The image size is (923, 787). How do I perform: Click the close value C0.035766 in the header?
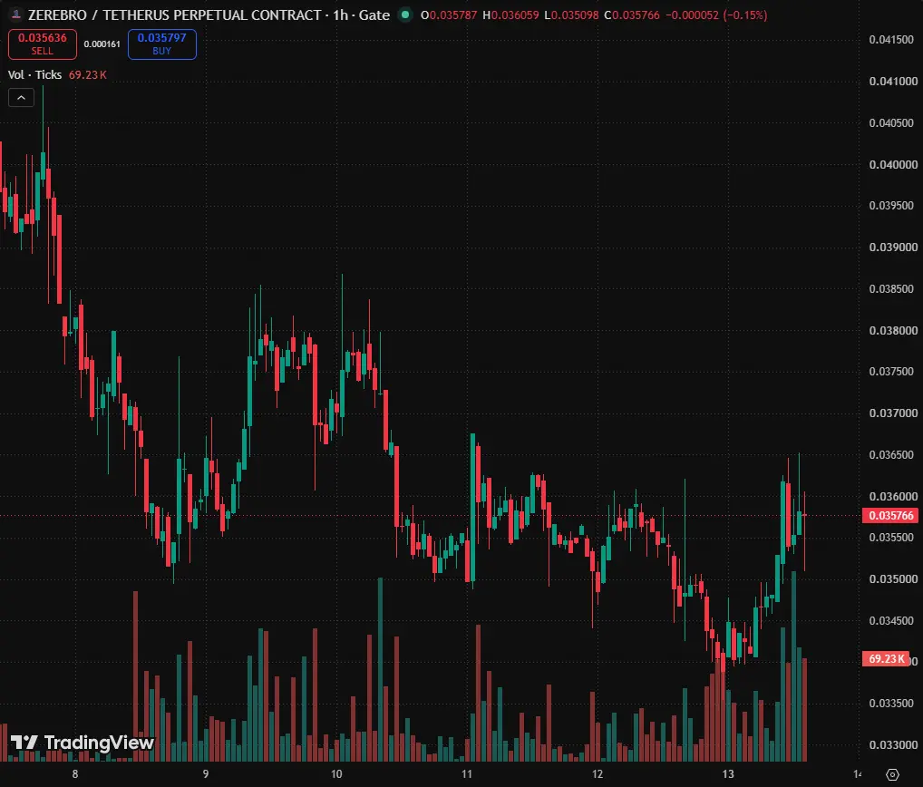(x=632, y=15)
